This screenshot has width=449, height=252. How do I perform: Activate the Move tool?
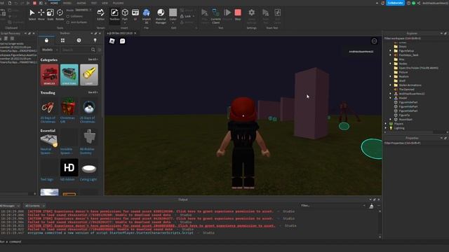pos(41,15)
